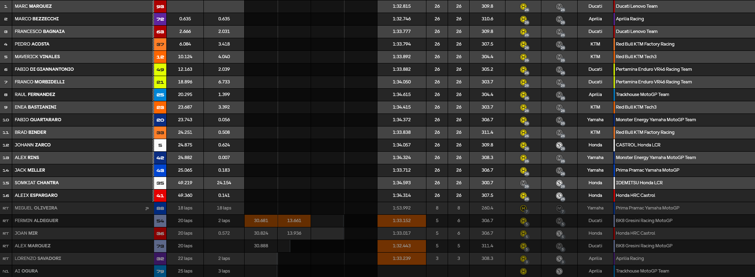This screenshot has width=755, height=277.
Task: Click Aleix Espargaro's soft rear tyre icon
Action: [x=559, y=196]
